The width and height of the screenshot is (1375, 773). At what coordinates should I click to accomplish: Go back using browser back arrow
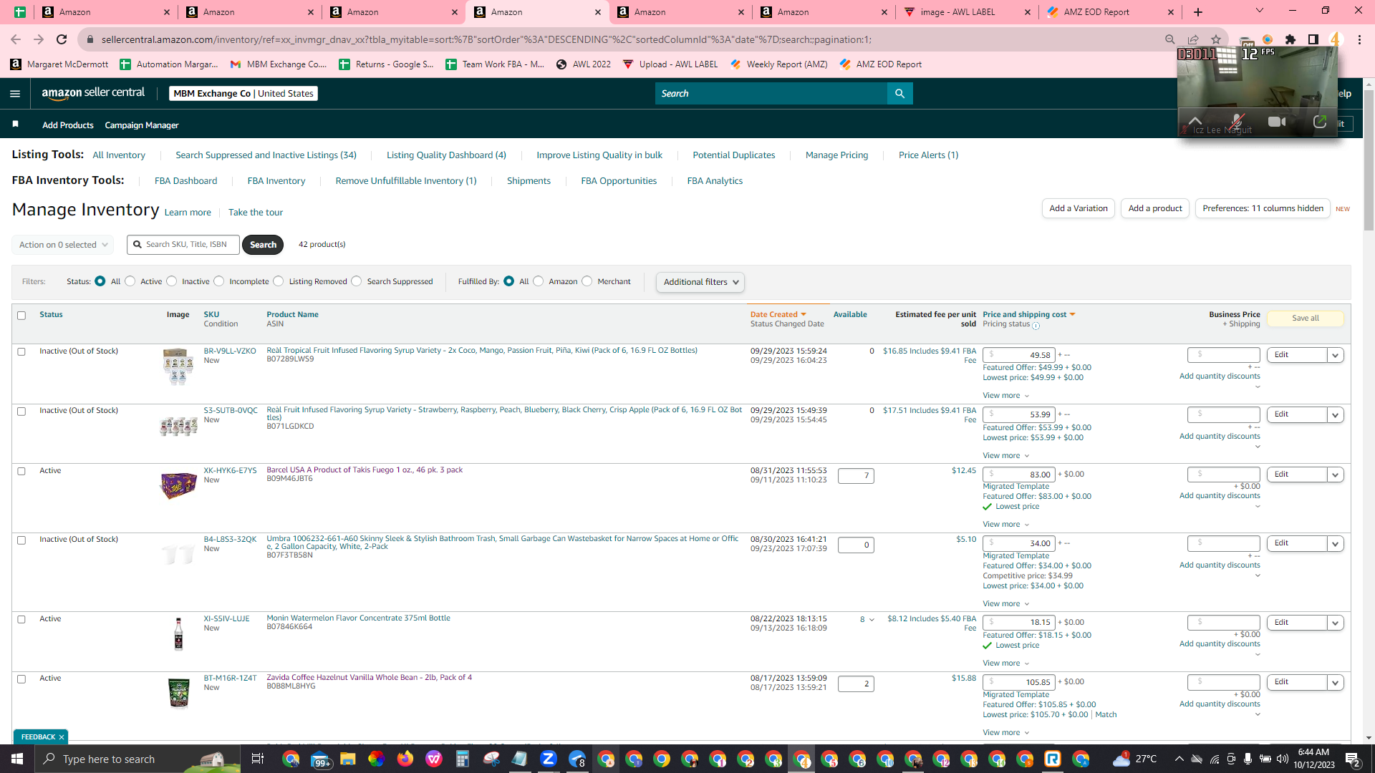pos(16,39)
